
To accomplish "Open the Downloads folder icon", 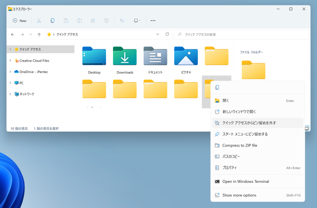I will click(125, 57).
